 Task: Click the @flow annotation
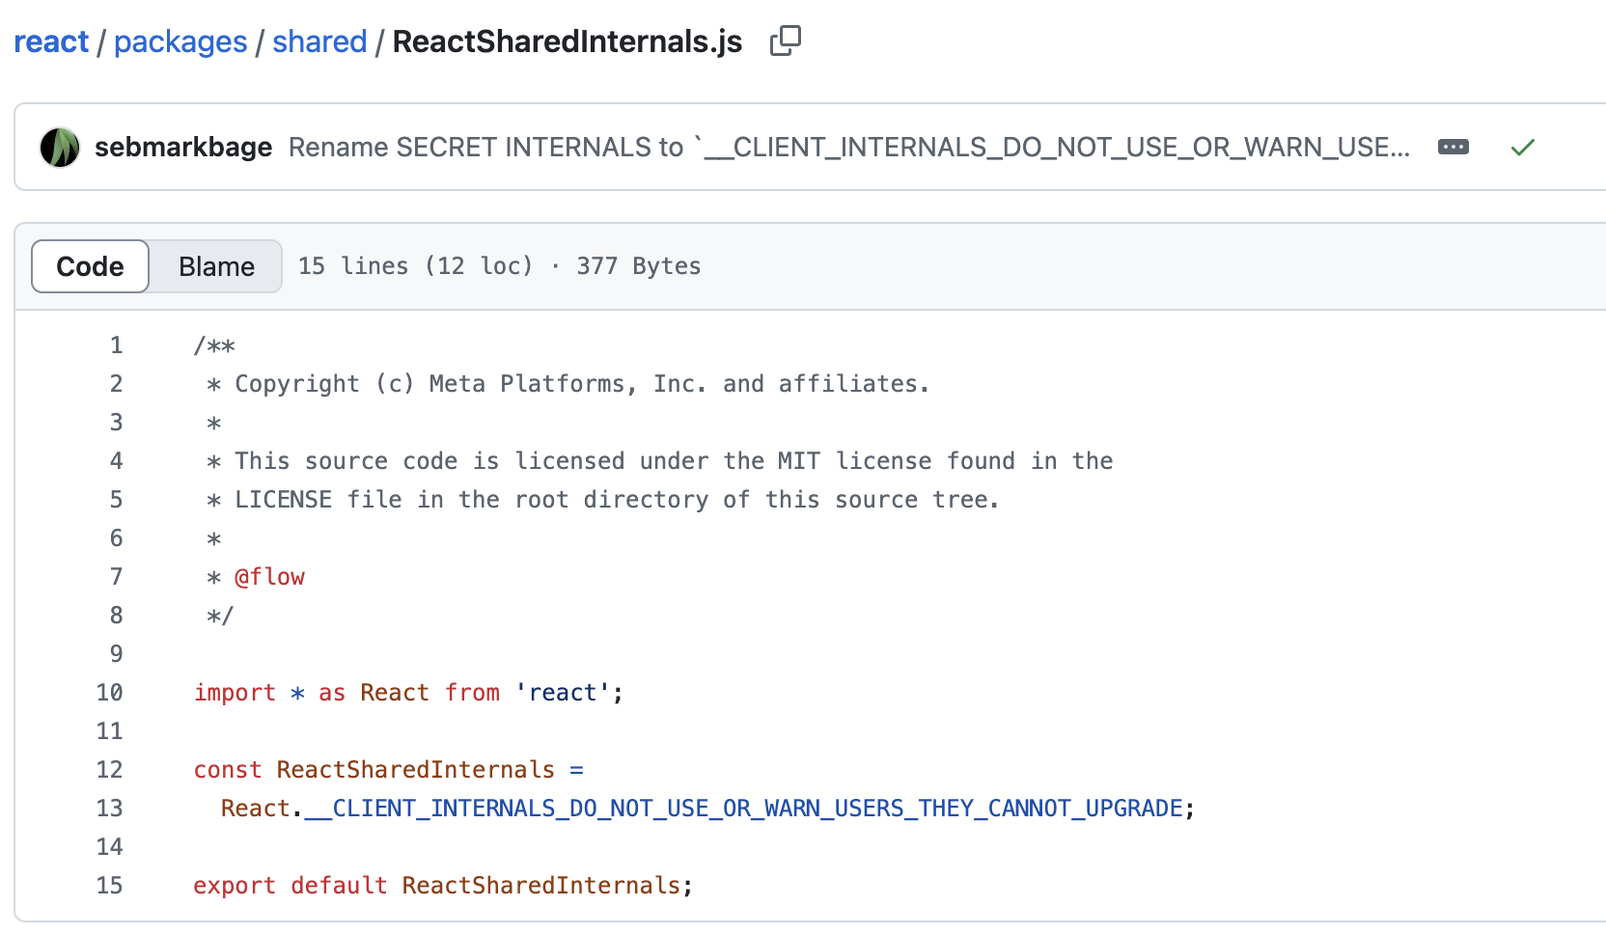pos(269,577)
